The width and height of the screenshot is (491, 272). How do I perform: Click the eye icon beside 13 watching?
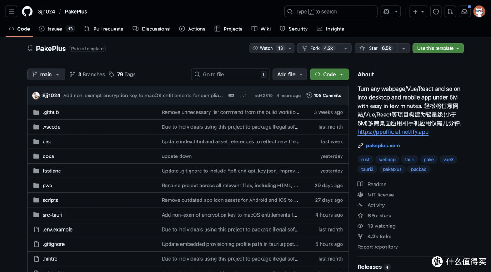[361, 226]
